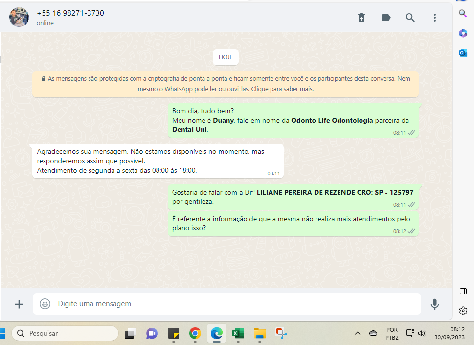Open the three-dot chat menu
The height and width of the screenshot is (345, 474).
pyautogui.click(x=434, y=18)
